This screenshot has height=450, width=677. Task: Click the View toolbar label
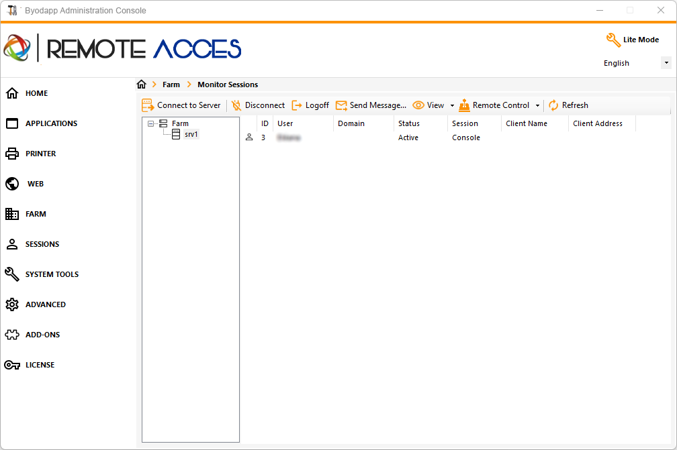point(435,105)
